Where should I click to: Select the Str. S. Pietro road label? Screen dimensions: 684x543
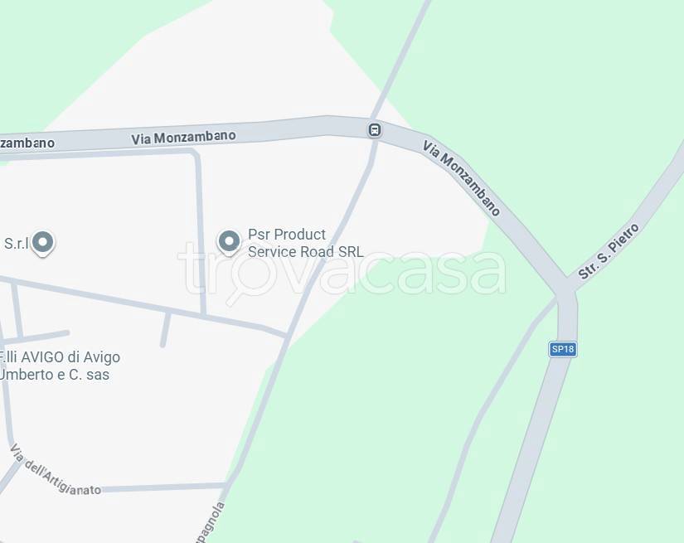(x=609, y=251)
